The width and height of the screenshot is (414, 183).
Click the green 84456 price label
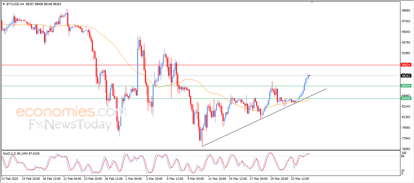tap(406, 98)
